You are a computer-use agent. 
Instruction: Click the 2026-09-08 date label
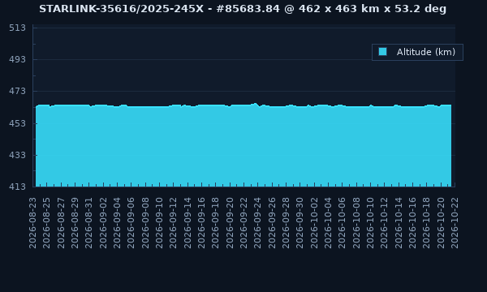145,223
